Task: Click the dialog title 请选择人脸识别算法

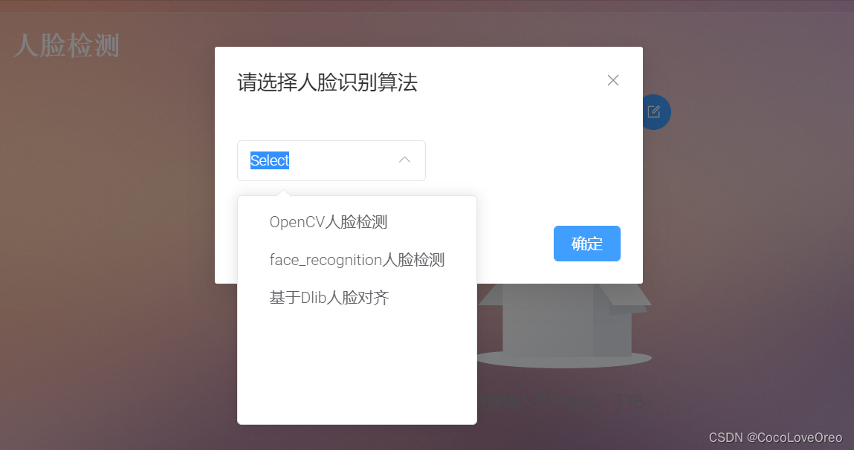Action: point(327,82)
